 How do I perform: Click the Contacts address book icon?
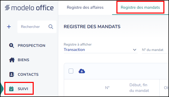pos(12,74)
